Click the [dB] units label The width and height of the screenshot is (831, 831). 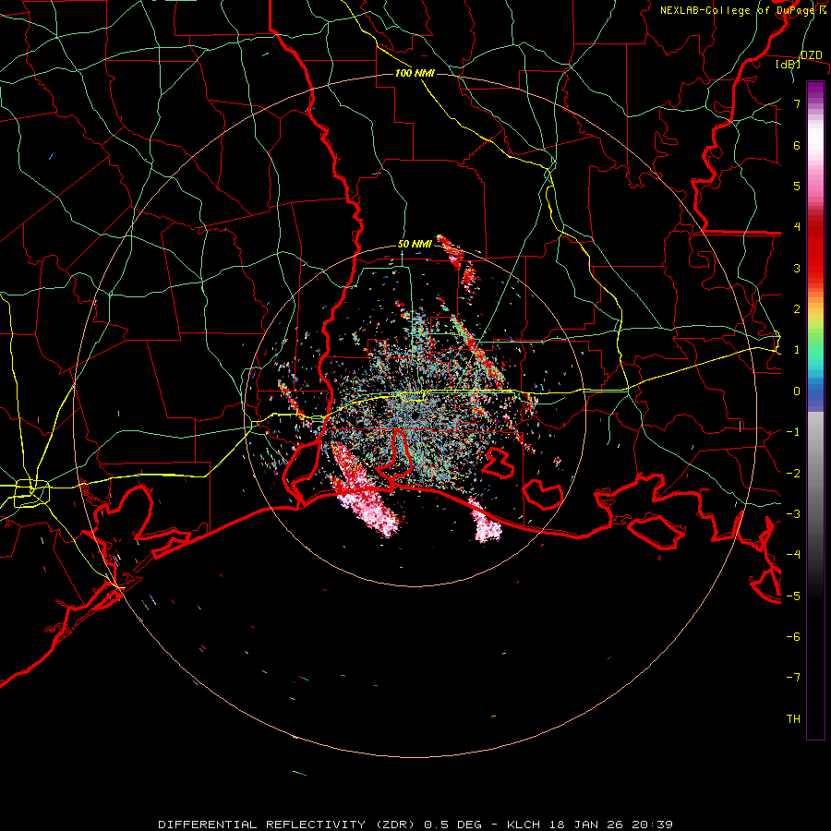click(789, 64)
